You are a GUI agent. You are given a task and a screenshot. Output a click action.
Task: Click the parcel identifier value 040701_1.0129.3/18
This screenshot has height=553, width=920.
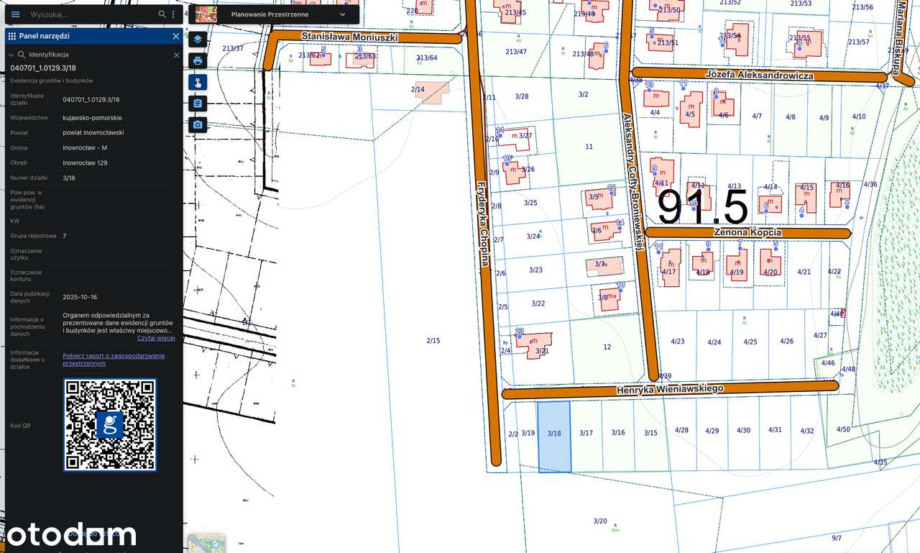pyautogui.click(x=91, y=99)
